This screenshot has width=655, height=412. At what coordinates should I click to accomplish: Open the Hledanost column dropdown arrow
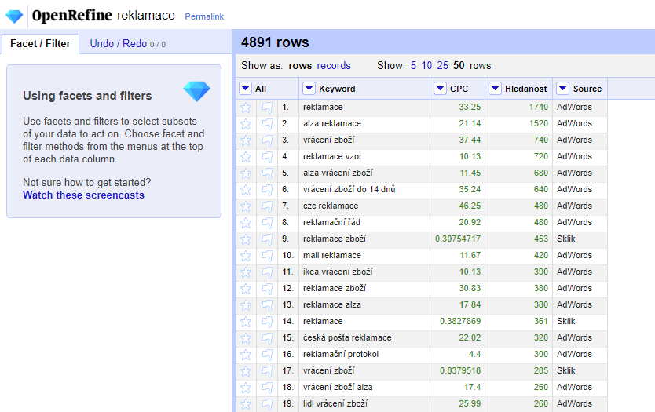(495, 89)
